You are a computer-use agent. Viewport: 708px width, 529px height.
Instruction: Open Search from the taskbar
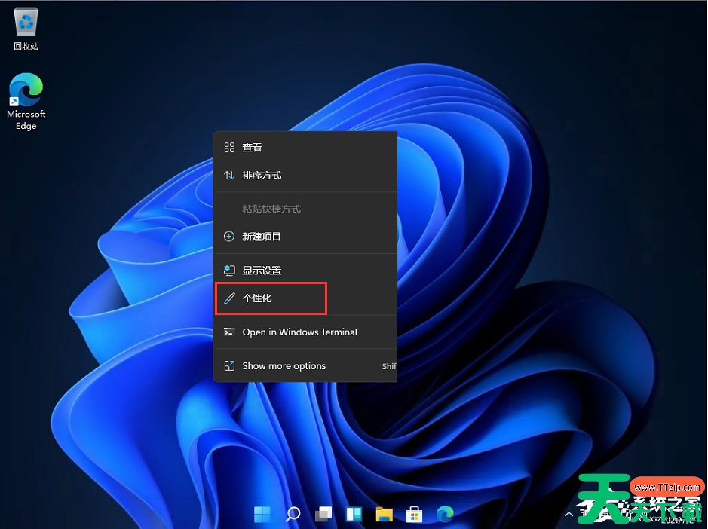pyautogui.click(x=293, y=514)
